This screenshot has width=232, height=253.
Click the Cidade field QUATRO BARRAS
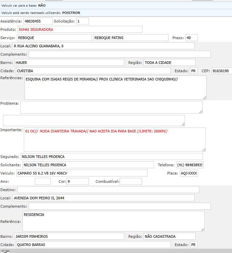point(93,245)
